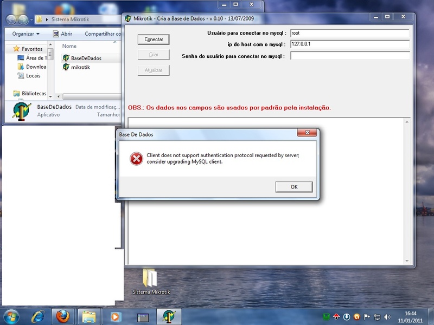
Task: Click the log area scrollbar down arrow
Action: coord(407,261)
